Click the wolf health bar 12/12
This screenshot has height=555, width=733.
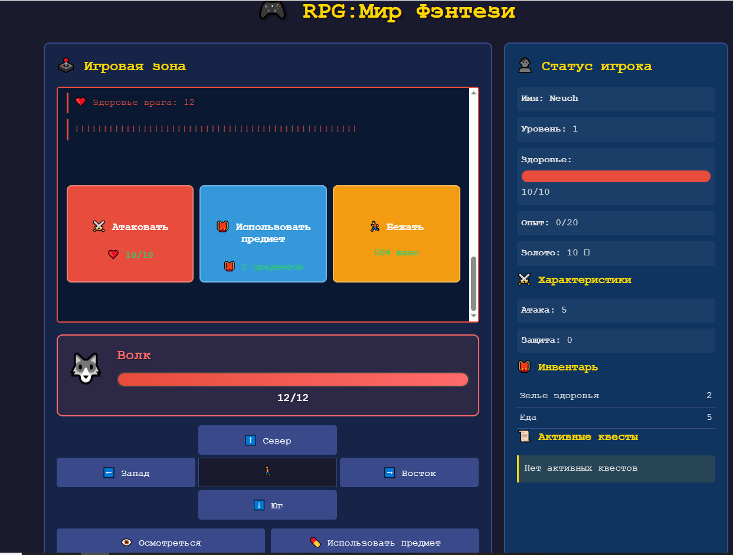tap(293, 379)
